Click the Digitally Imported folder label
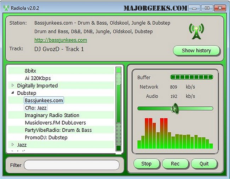This screenshot has width=230, height=179. point(37,86)
